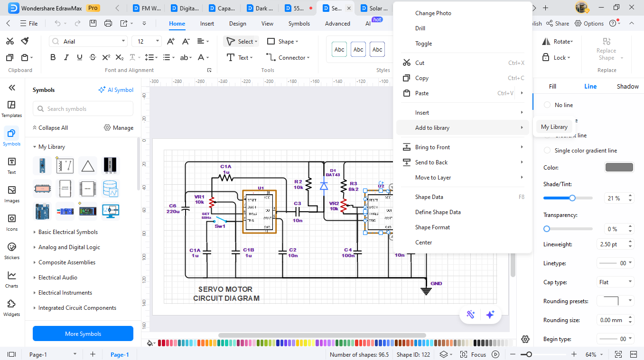Image resolution: width=644 pixels, height=360 pixels.
Task: Click the fill bucket icon beside color palette
Action: [x=150, y=343]
